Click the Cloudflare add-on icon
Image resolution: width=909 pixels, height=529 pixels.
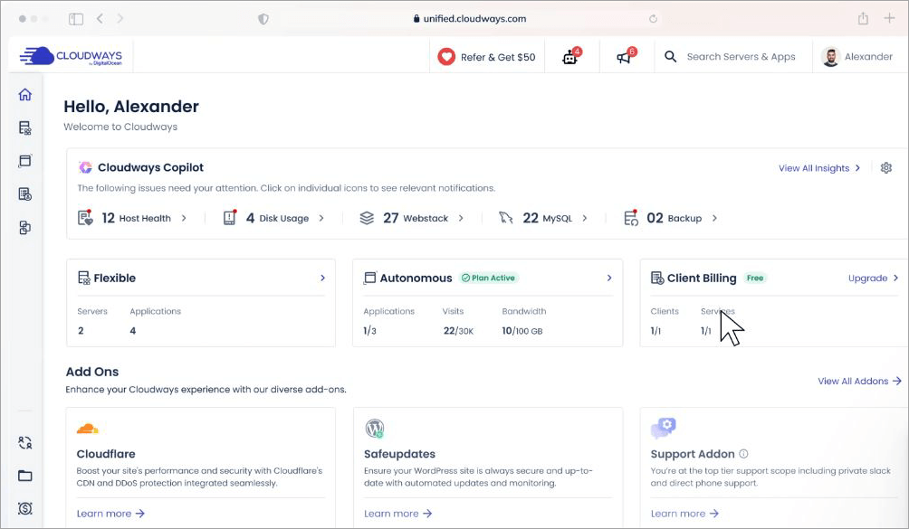click(88, 427)
